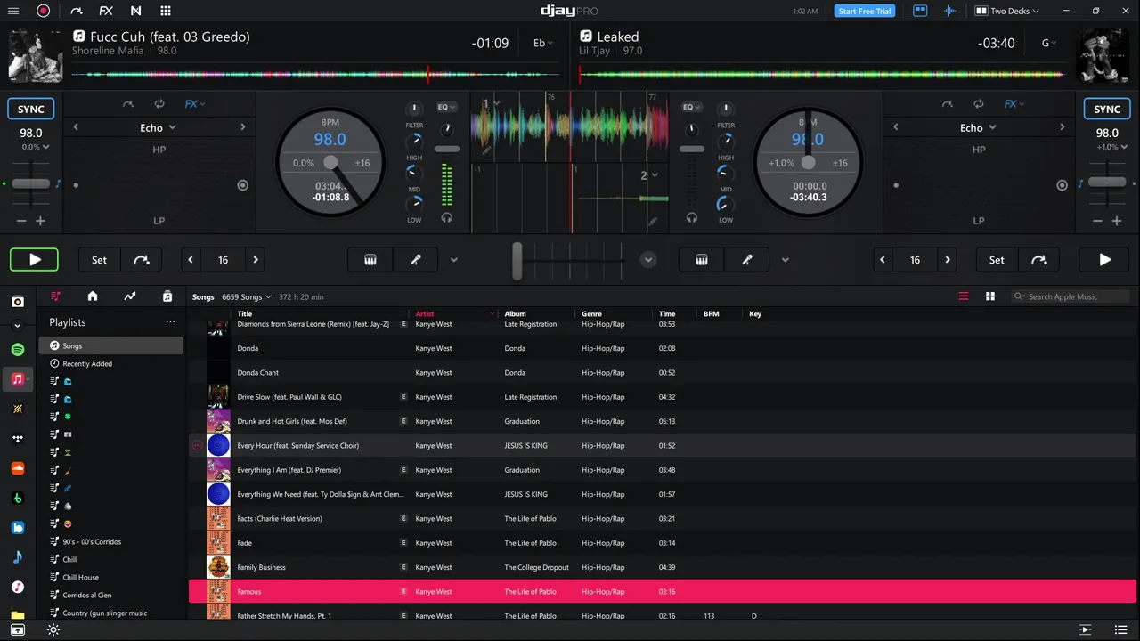Open the yellow folder files source
Screen dimensions: 1140x641
pyautogui.click(x=18, y=614)
